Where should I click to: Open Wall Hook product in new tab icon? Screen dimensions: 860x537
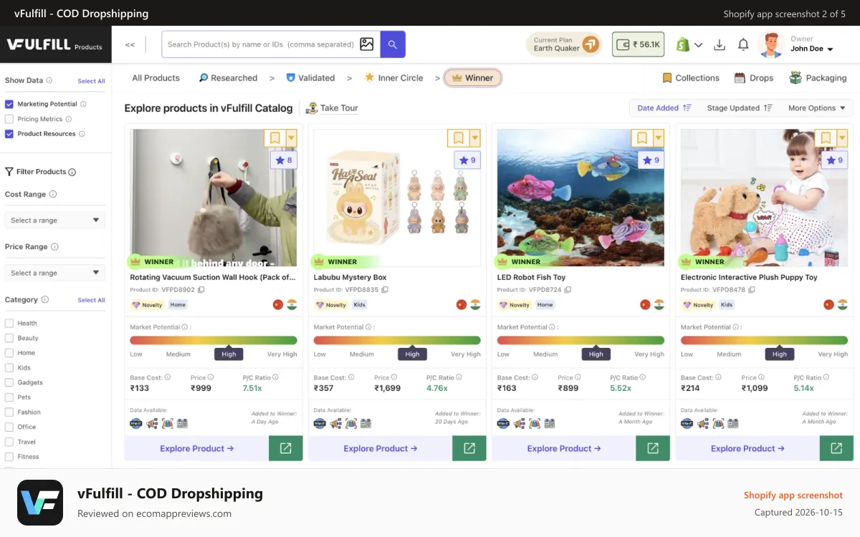point(286,448)
